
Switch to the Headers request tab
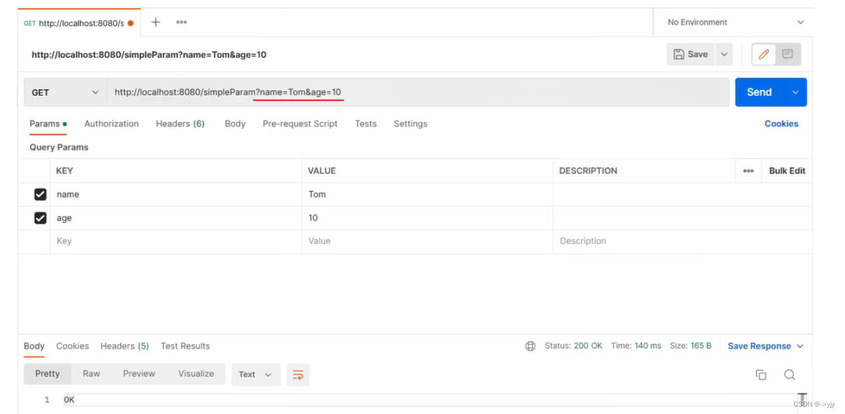(x=179, y=123)
